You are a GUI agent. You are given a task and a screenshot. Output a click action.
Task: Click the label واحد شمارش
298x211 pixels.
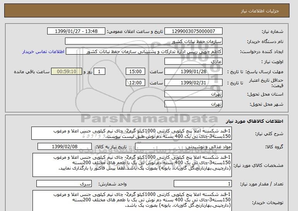113,184
